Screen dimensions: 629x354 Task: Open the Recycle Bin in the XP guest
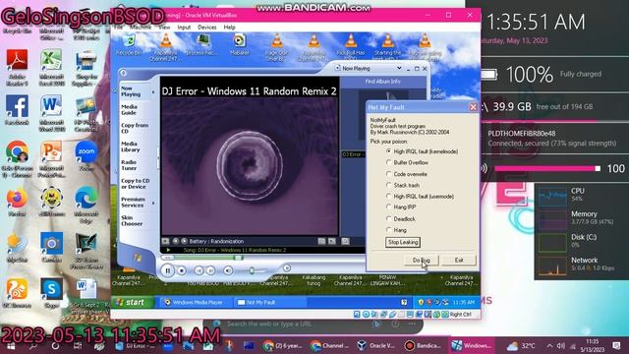129,44
